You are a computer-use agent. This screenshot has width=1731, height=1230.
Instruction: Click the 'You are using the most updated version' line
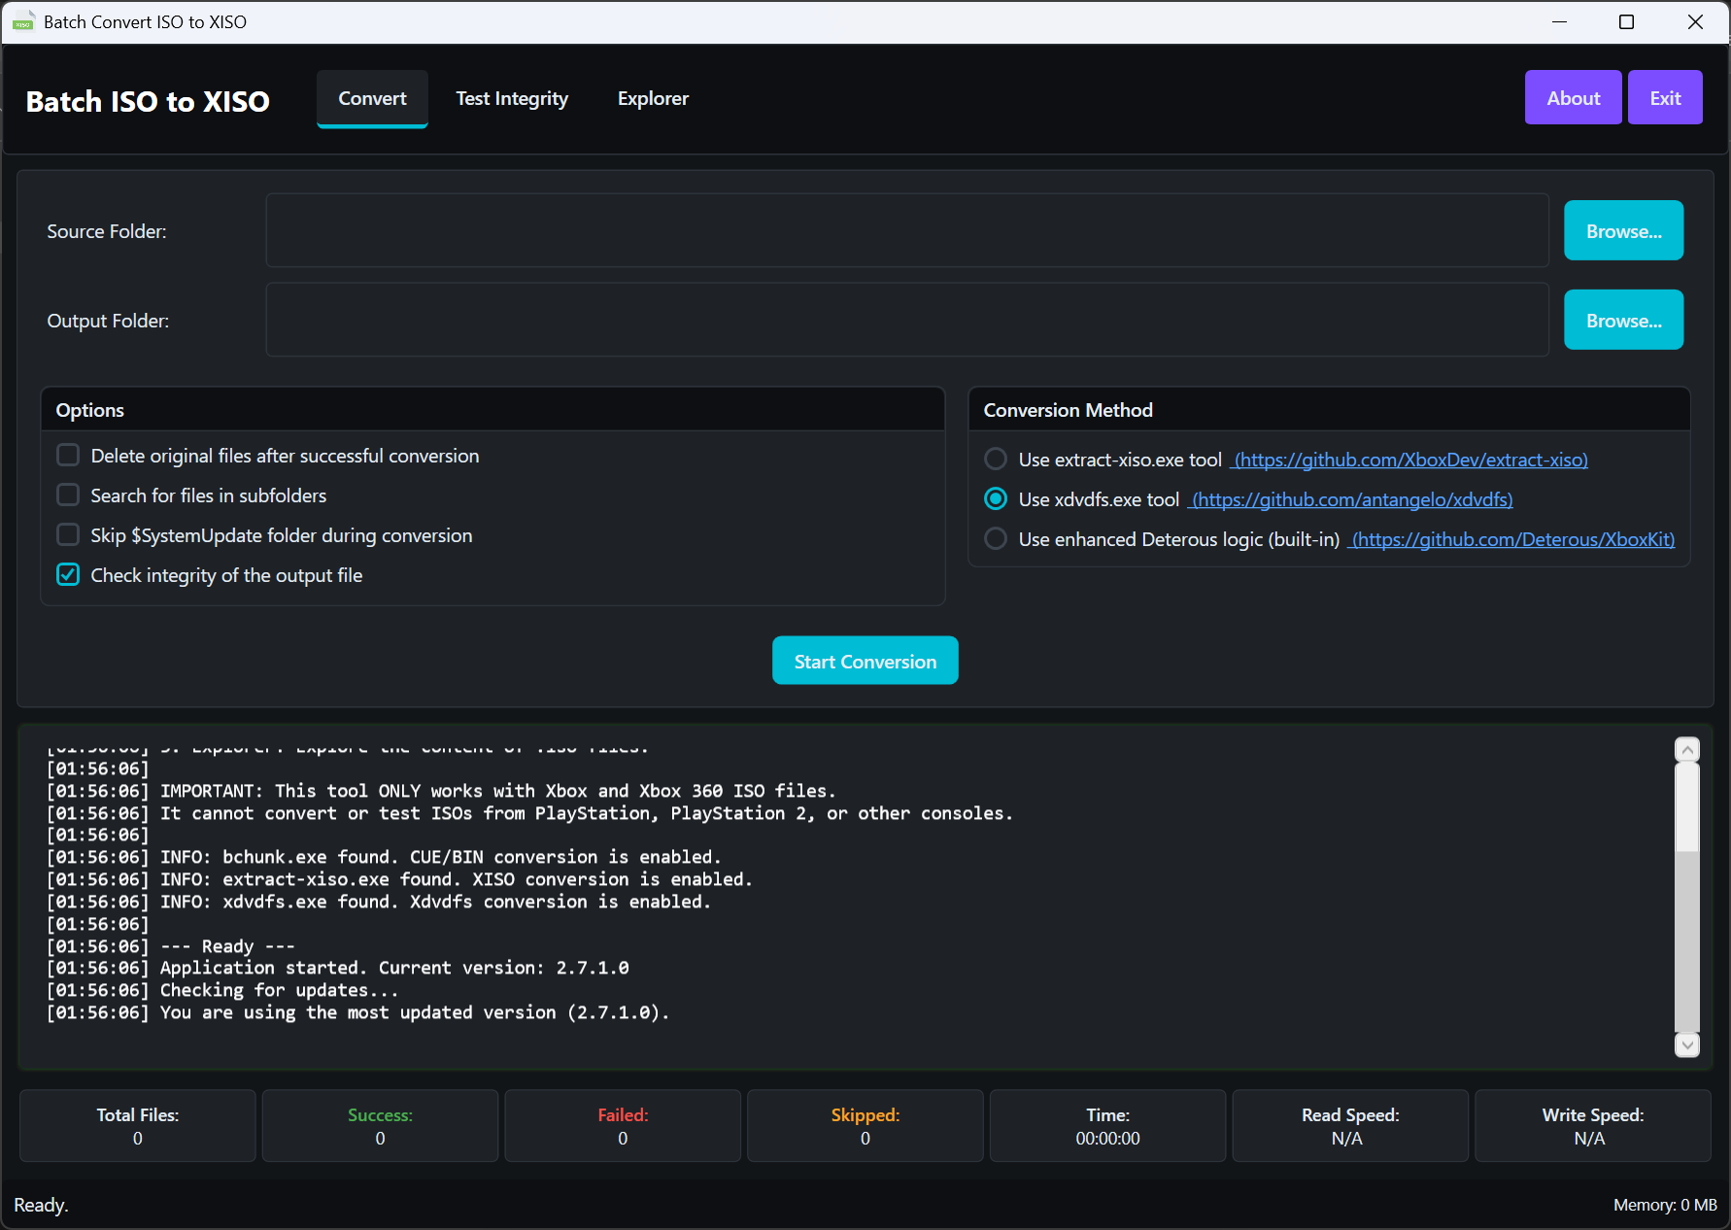[357, 1012]
